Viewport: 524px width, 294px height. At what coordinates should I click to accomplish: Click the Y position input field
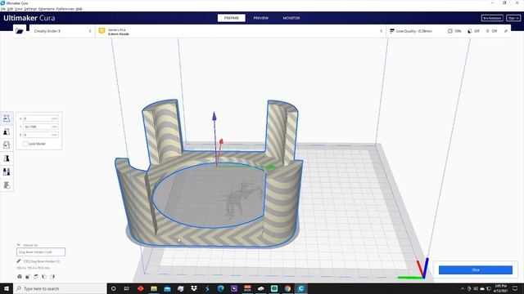tap(41, 127)
